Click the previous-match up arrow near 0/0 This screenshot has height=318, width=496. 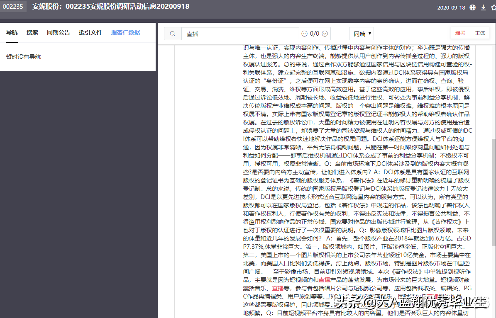coord(304,33)
